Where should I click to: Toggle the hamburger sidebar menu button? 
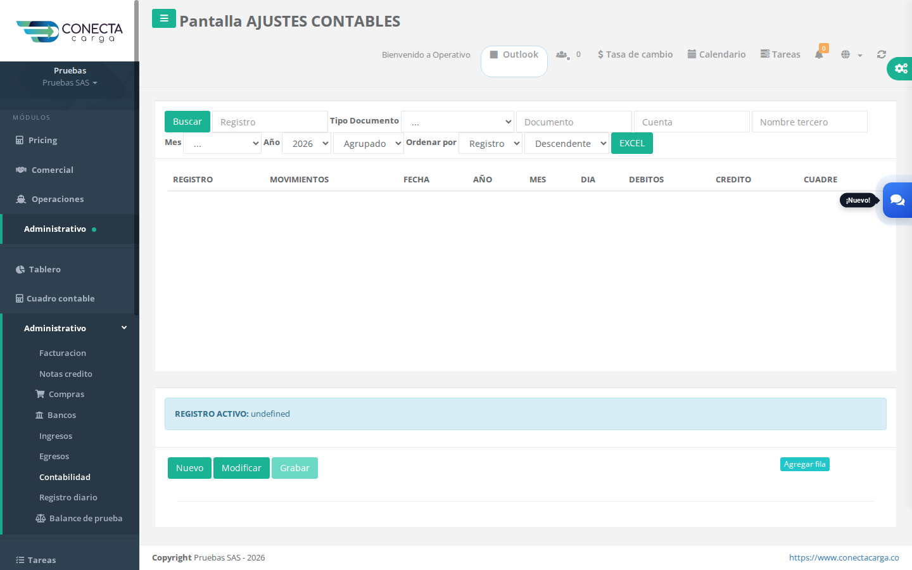coord(163,18)
